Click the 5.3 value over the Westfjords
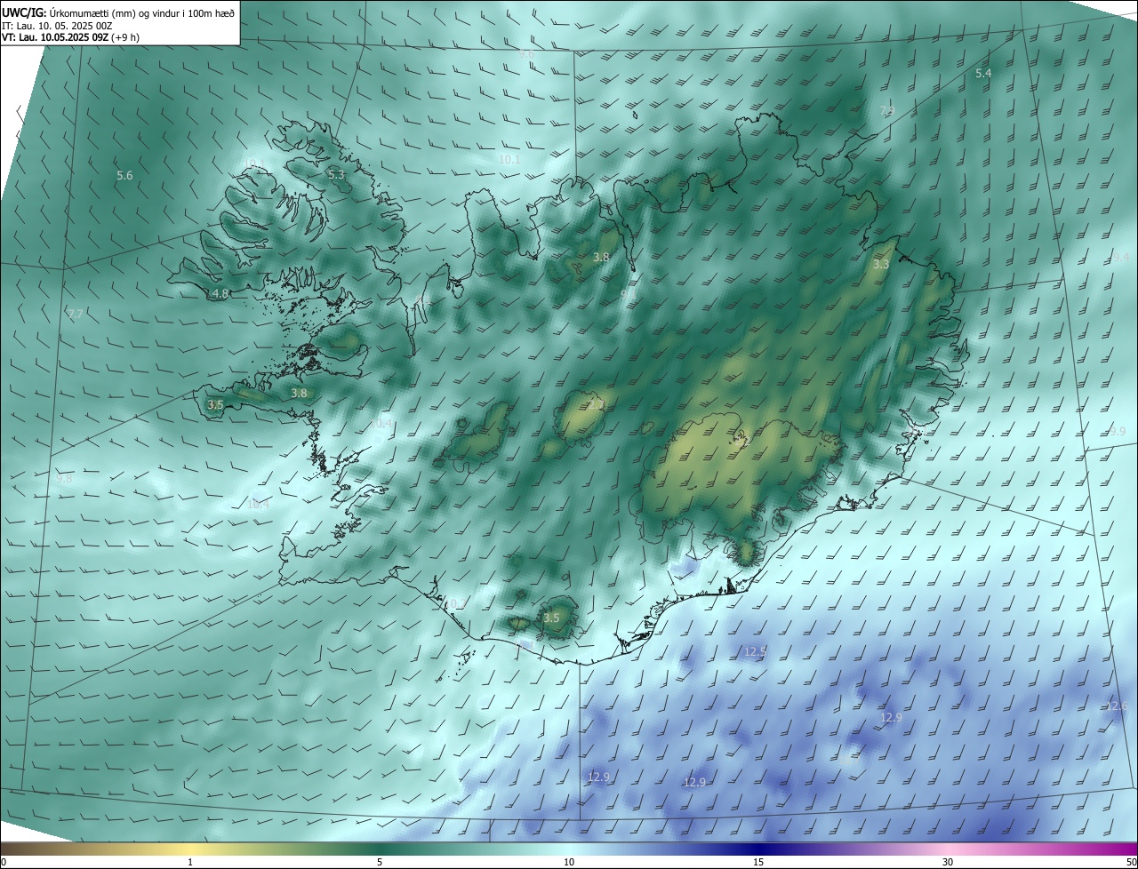The width and height of the screenshot is (1138, 869). (x=336, y=175)
